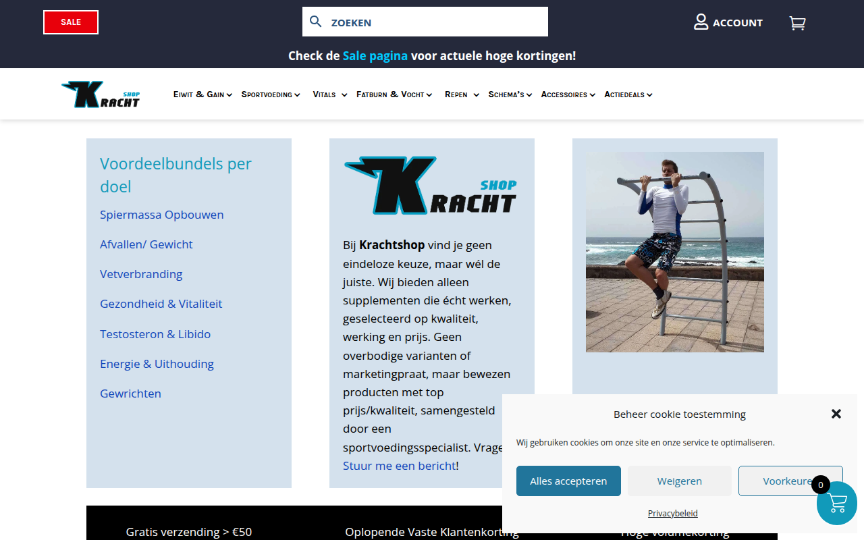Open Testosteron & Libido bundles

coord(155,334)
